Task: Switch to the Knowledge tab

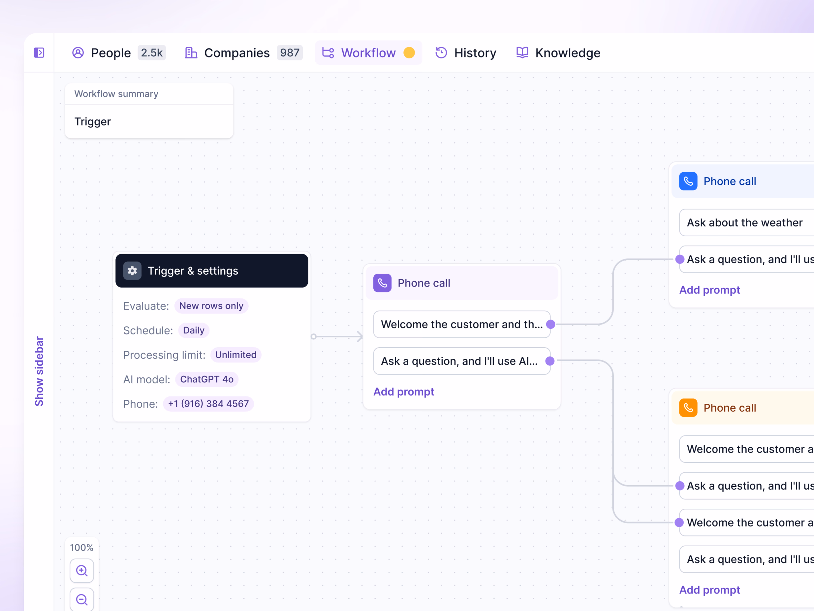Action: click(x=558, y=53)
